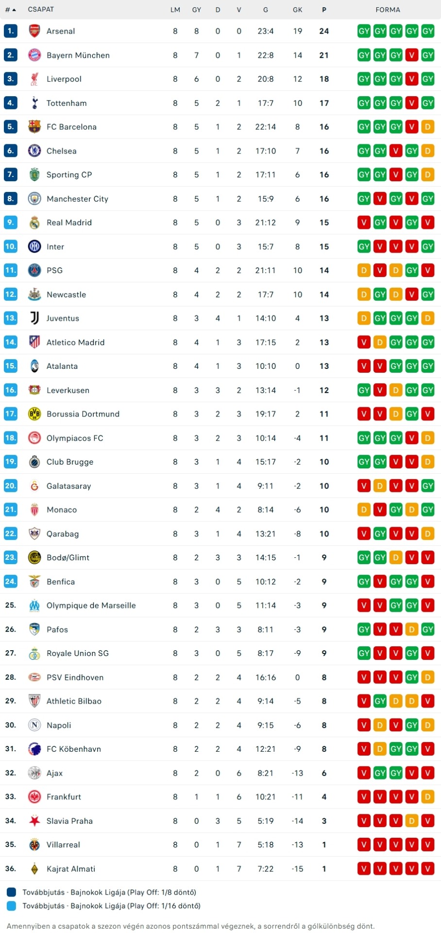Open the Manchester City team link

pos(77,199)
